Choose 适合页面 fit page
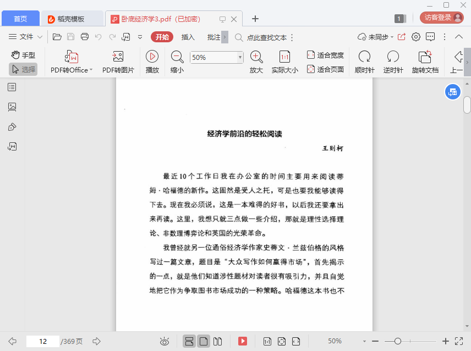471x351 pixels. (x=325, y=70)
